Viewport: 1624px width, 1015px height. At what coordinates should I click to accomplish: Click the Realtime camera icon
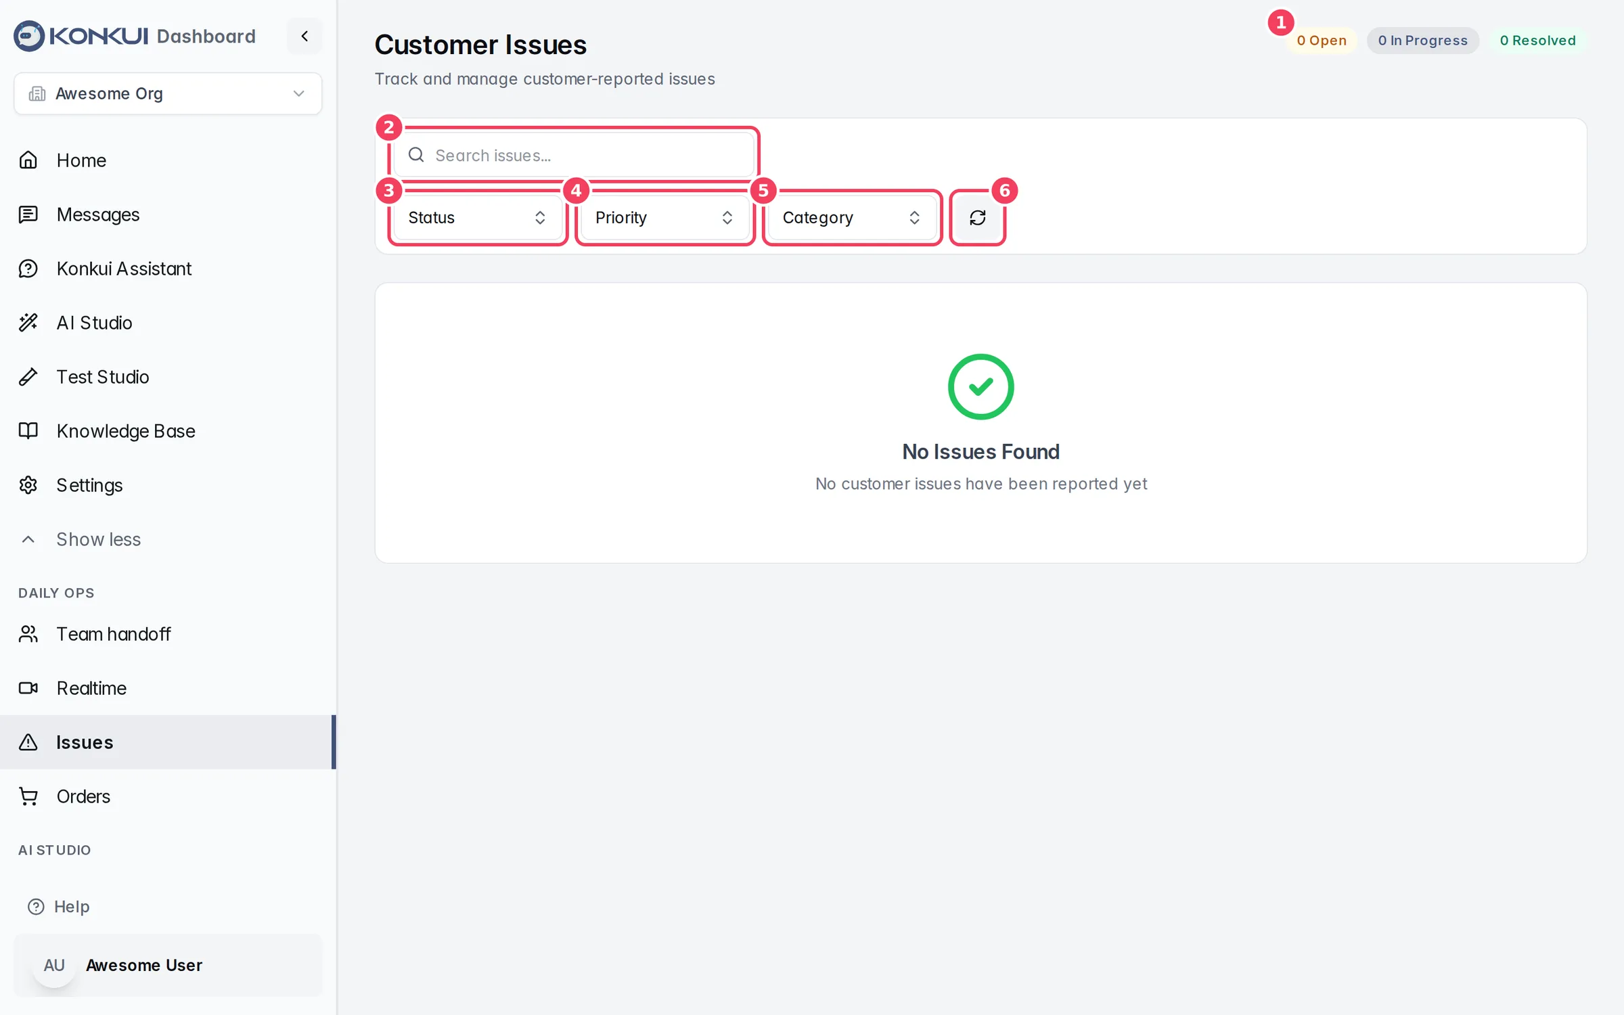[x=28, y=688]
